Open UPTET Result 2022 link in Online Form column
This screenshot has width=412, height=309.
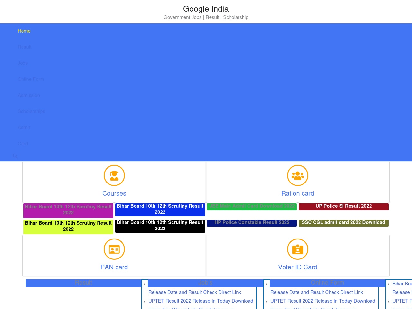[x=323, y=301]
